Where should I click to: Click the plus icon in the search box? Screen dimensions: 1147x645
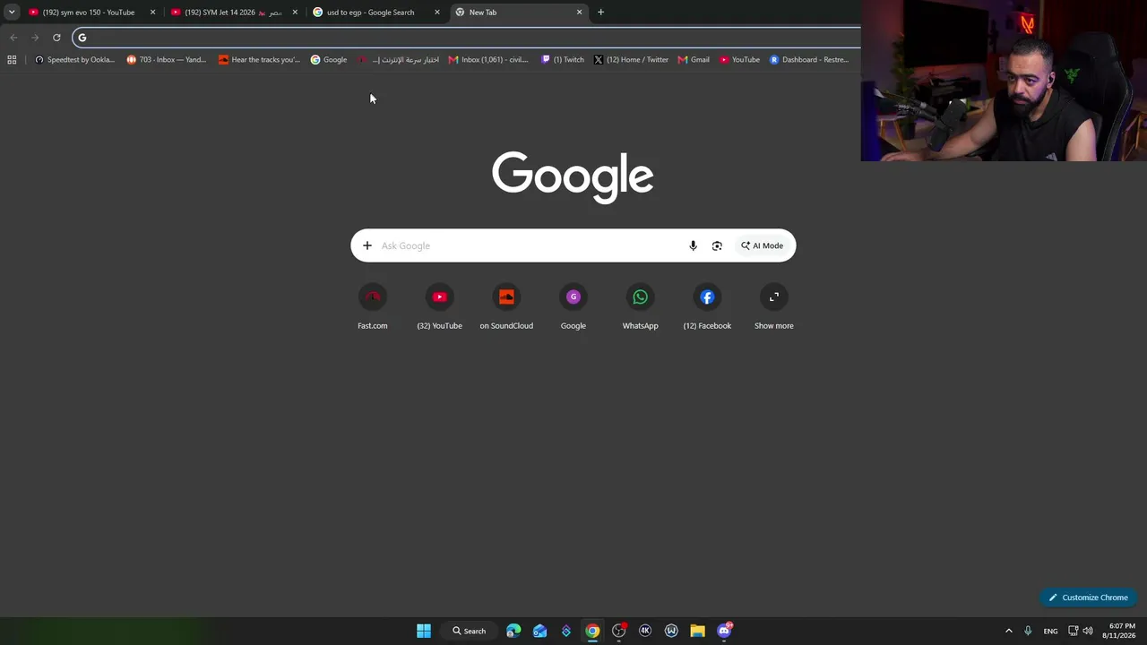tap(367, 245)
